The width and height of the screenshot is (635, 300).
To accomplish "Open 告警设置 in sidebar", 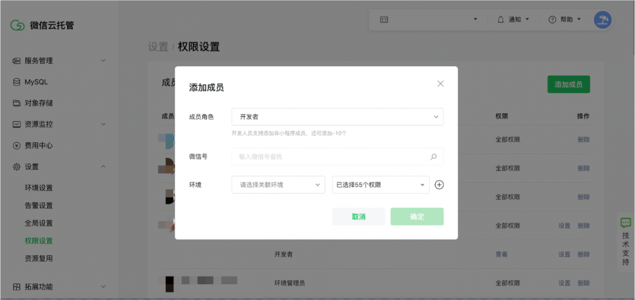I will coord(39,206).
